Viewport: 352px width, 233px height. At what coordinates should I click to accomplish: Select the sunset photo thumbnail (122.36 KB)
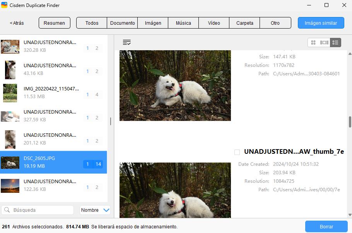click(x=10, y=185)
